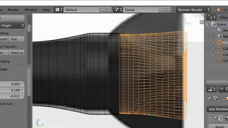The height and width of the screenshot is (128, 228).
Task: Select the second Cube mesh icon
Action: (219, 54)
